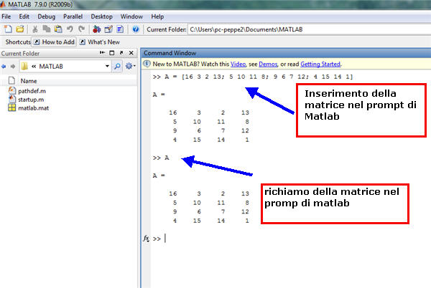Open the Window menu

coord(131,16)
